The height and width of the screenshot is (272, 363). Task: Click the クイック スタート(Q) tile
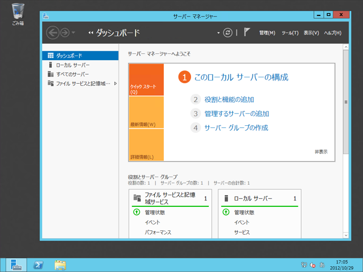146,79
